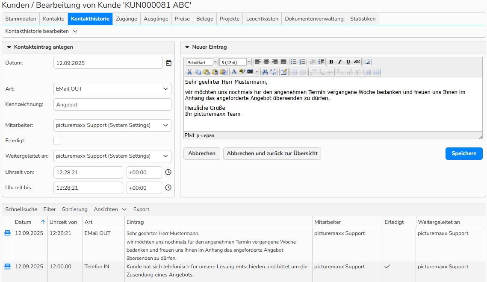The image size is (487, 282).
Task: Toggle the Erledigt checkbox
Action: [57, 141]
